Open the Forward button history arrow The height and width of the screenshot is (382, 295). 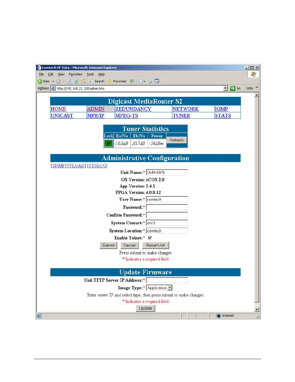coord(64,81)
